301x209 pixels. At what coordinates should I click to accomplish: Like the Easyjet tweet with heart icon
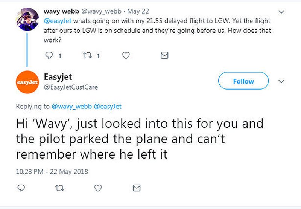point(98,188)
